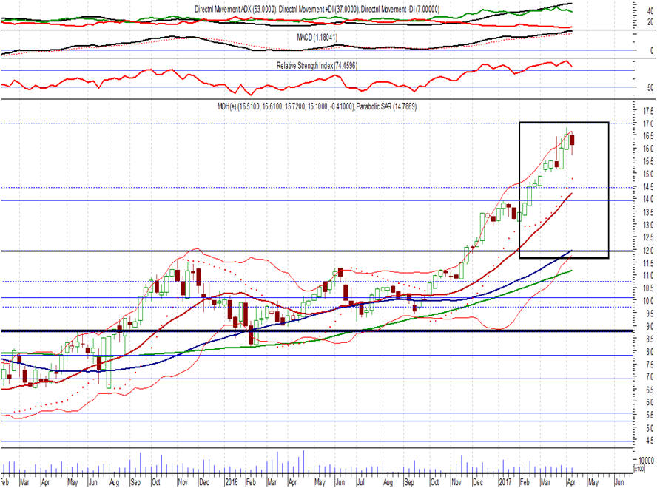This screenshot has height=488, width=657.
Task: Click the 4.5 price axis value
Action: pos(650,441)
